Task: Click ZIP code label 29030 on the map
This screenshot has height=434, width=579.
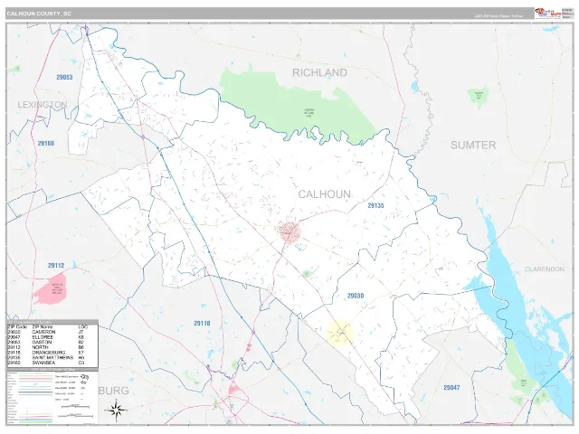Action: click(356, 296)
